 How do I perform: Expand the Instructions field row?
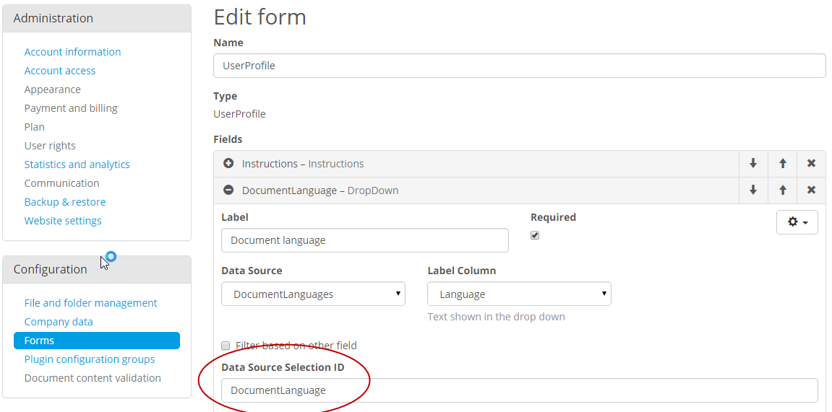[228, 164]
